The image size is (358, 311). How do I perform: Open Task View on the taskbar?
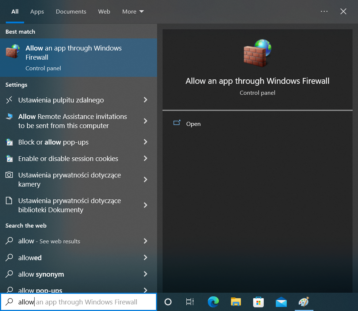[x=190, y=302]
